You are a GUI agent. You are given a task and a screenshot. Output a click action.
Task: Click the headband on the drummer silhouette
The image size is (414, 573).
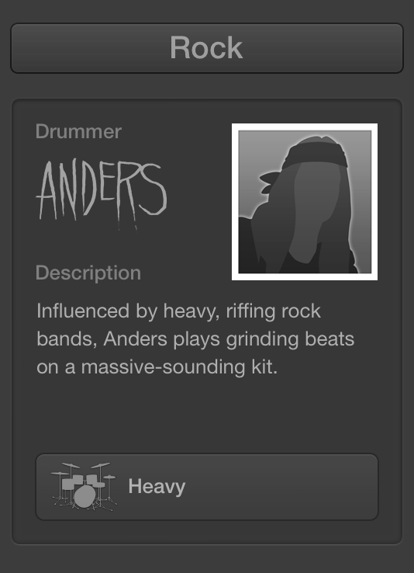click(x=316, y=153)
